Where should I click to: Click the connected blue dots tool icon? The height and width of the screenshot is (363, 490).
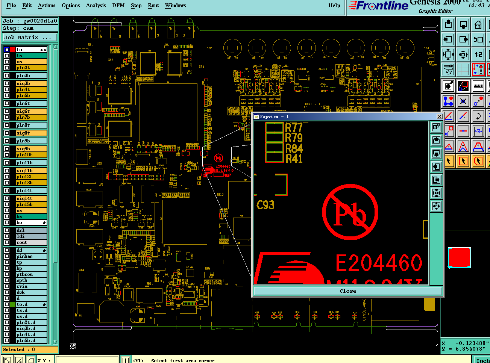448,101
